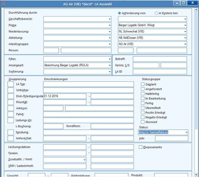Enable the Positiv Erledigt checkbox

[x=143, y=112]
